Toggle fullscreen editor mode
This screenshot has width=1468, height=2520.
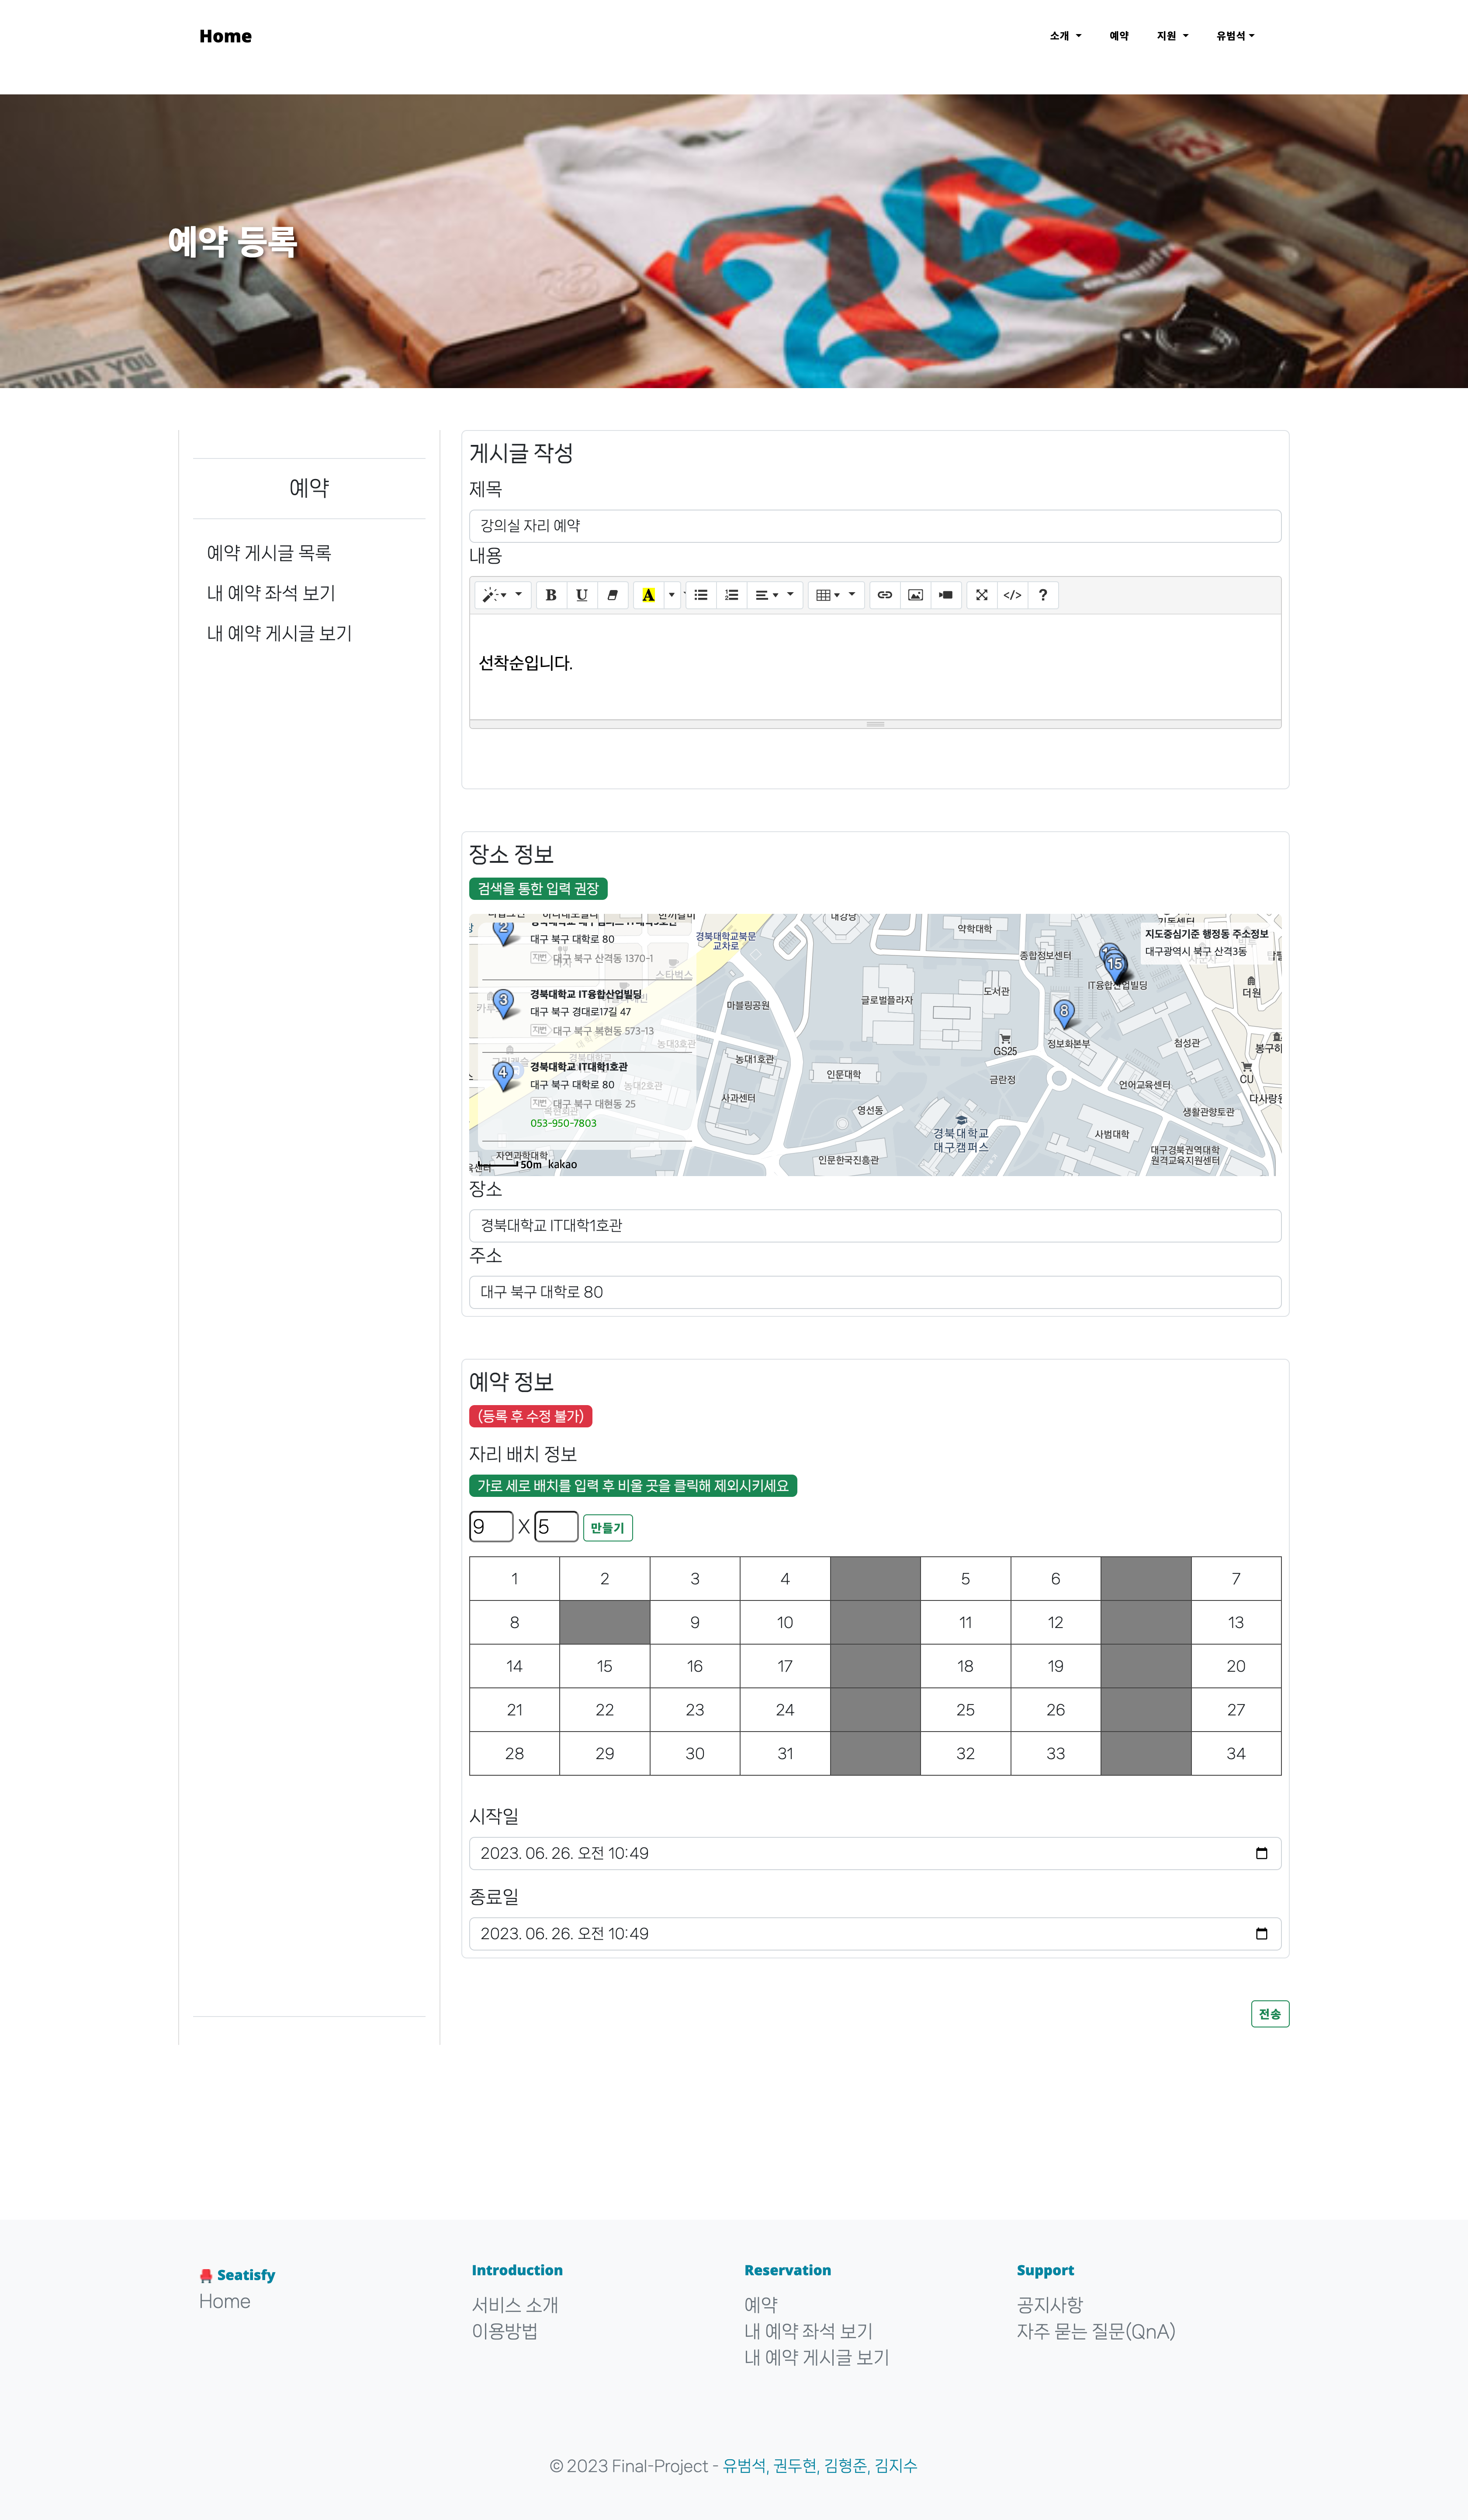click(x=982, y=595)
